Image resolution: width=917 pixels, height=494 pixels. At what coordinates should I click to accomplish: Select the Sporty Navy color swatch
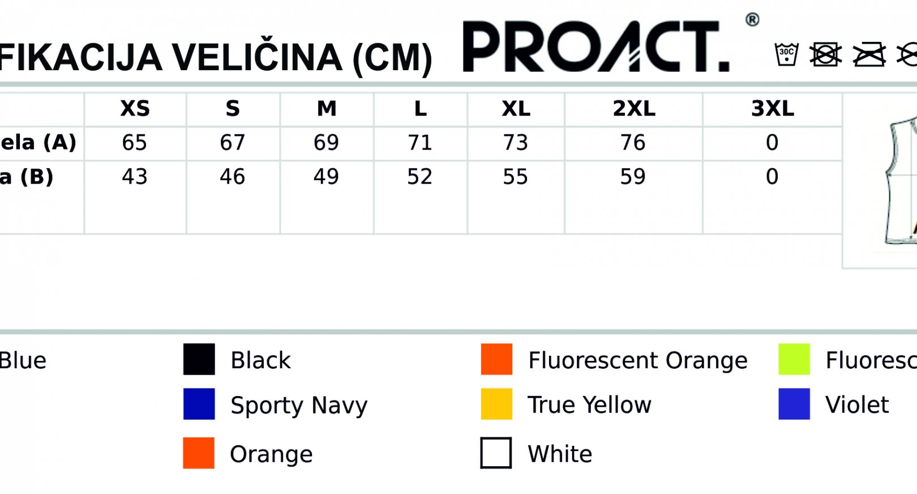tap(199, 404)
